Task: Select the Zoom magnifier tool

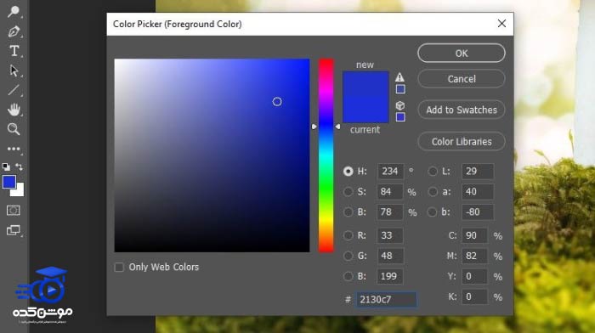Action: pyautogui.click(x=14, y=129)
